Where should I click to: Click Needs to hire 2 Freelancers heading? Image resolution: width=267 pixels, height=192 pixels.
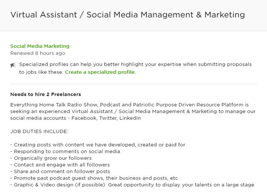(46, 94)
